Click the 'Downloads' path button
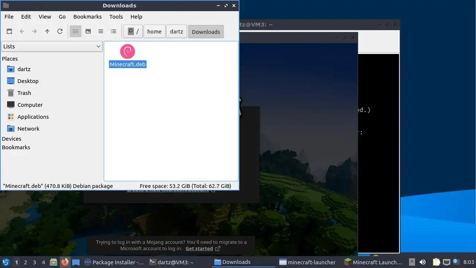 pos(206,32)
